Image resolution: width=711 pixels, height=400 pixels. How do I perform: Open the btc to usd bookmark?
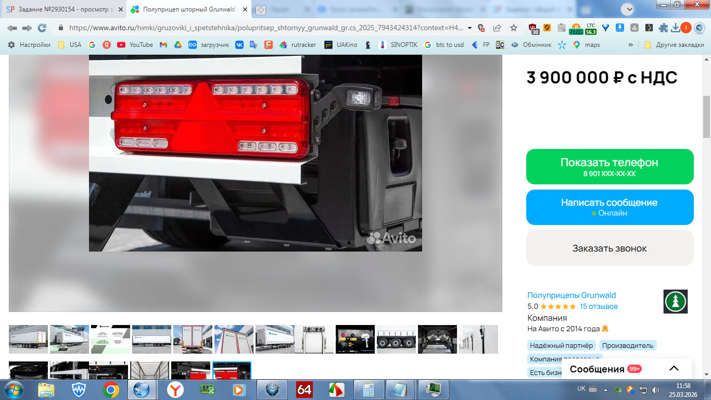[444, 45]
